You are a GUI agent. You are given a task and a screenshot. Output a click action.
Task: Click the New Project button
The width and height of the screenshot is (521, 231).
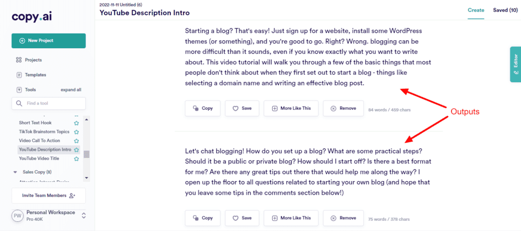tap(48, 41)
